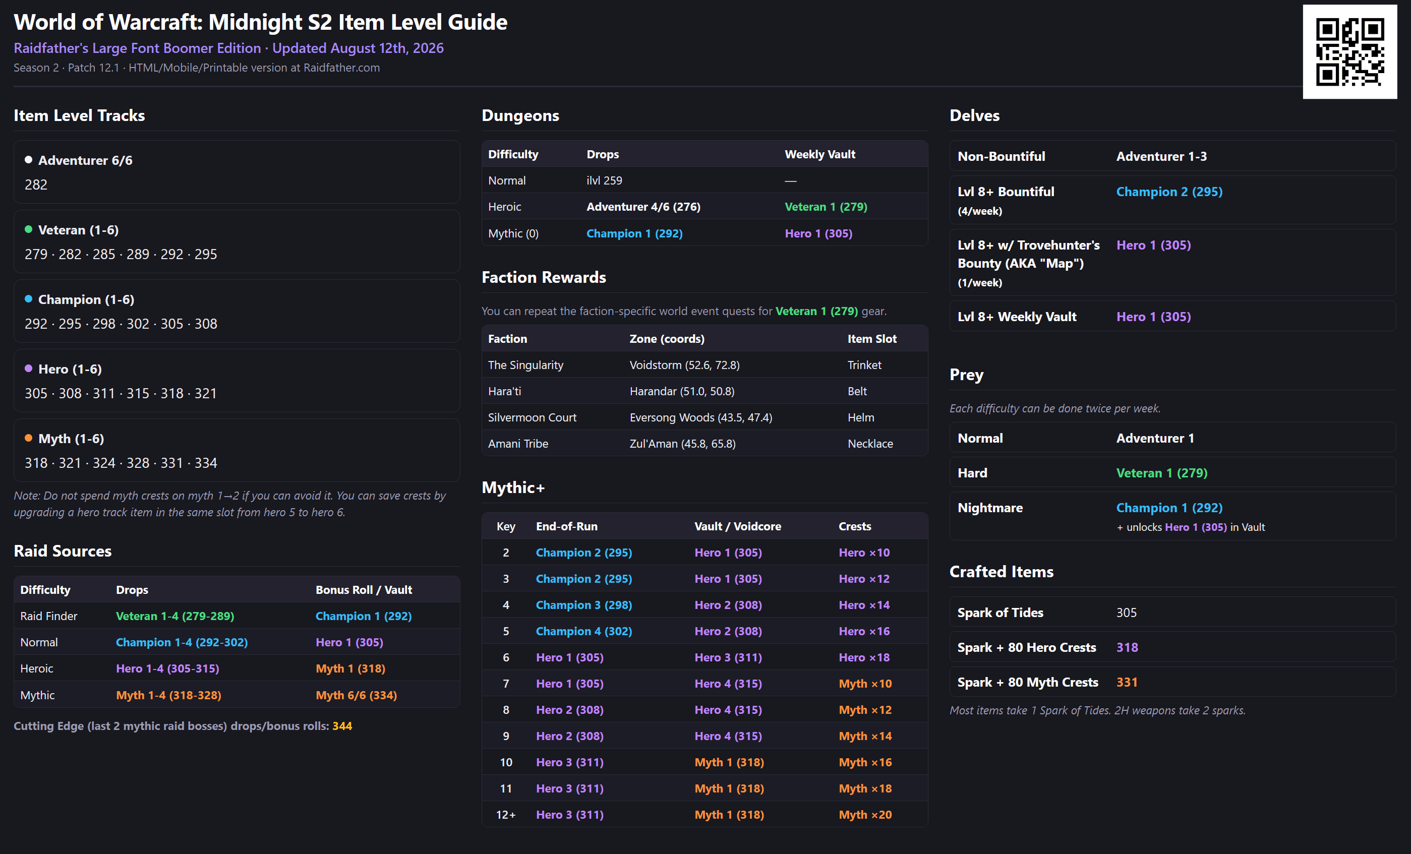Screen dimensions: 1411x854
Task: Click Champion 1 (292) in Mythic (0) row
Action: tap(634, 233)
